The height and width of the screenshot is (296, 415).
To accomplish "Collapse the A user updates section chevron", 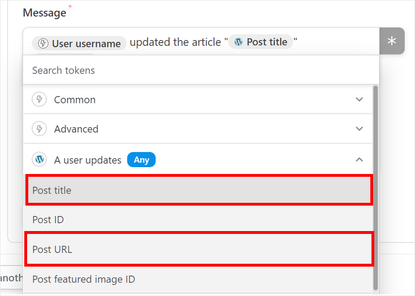I will 359,160.
